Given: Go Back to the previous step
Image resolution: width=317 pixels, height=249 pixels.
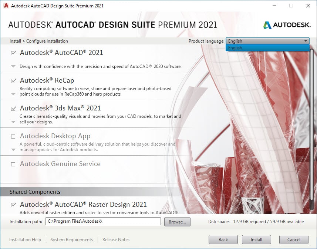Looking at the screenshot, I should coord(223,240).
